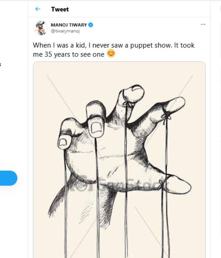The image size is (221, 258).
Task: Click the tweet text about puppet show
Action: click(x=110, y=45)
